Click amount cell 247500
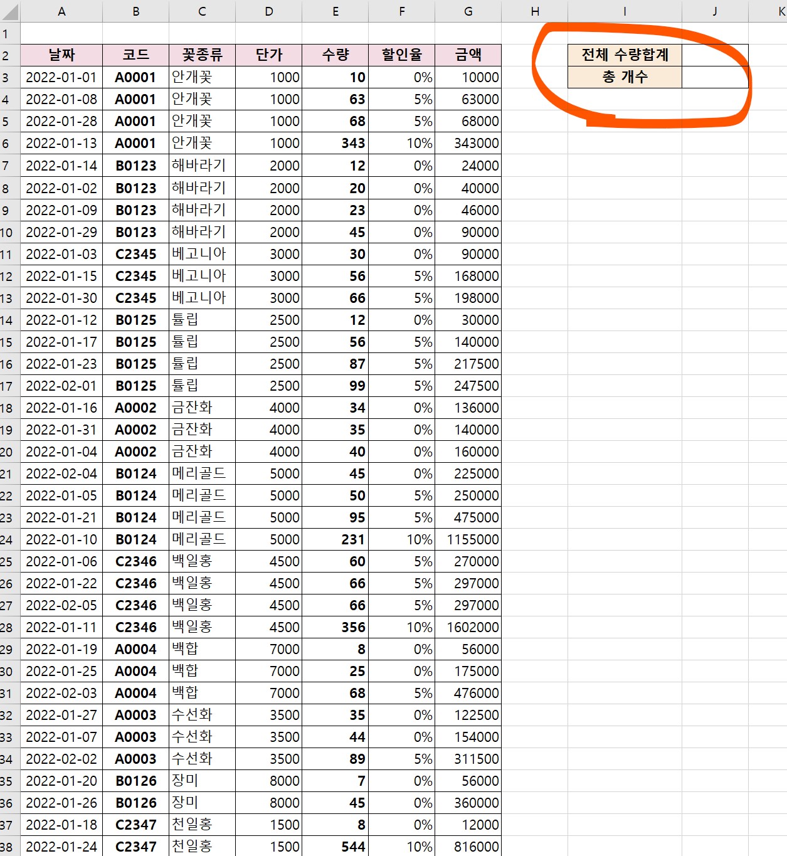Screen dimensions: 787x856 [x=468, y=386]
